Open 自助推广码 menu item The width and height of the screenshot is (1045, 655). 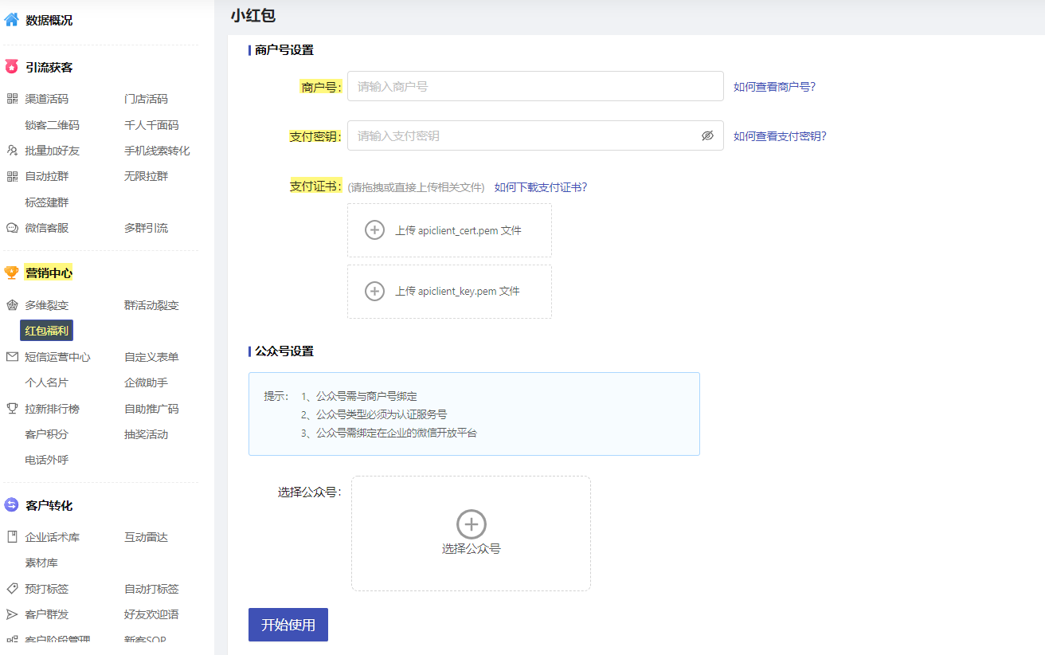pos(151,409)
